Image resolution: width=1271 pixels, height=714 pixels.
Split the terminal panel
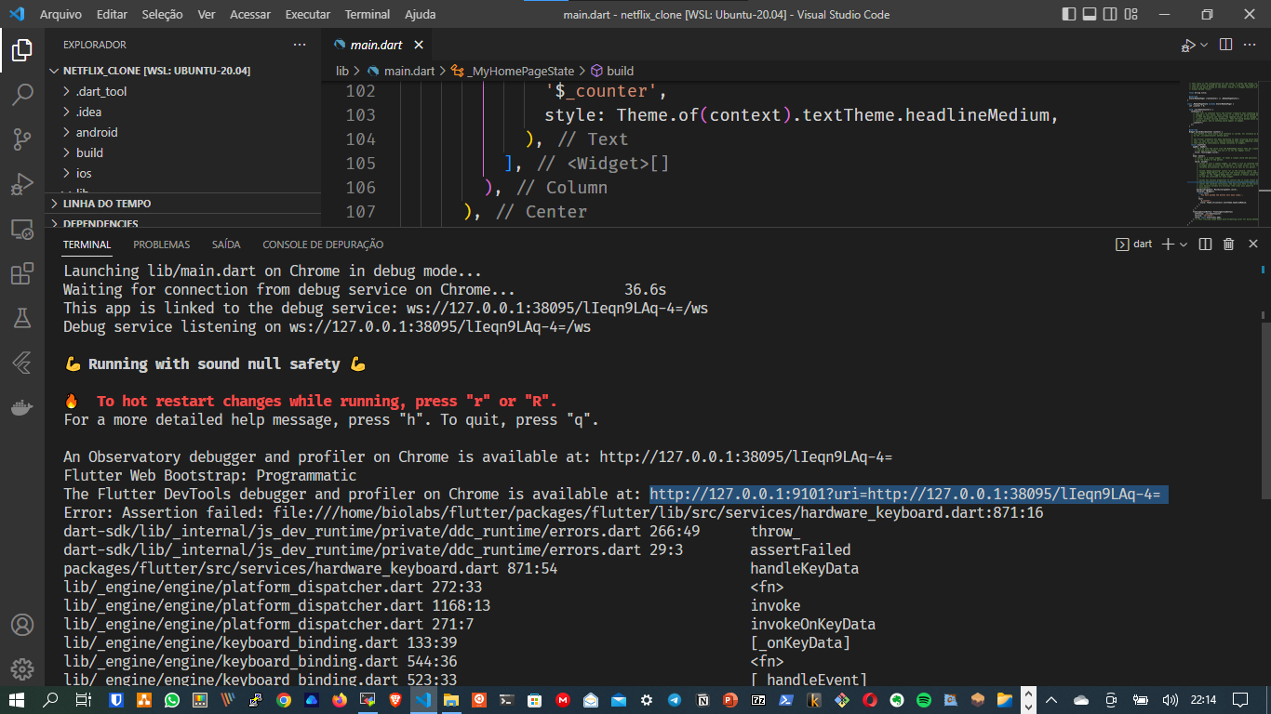point(1206,245)
